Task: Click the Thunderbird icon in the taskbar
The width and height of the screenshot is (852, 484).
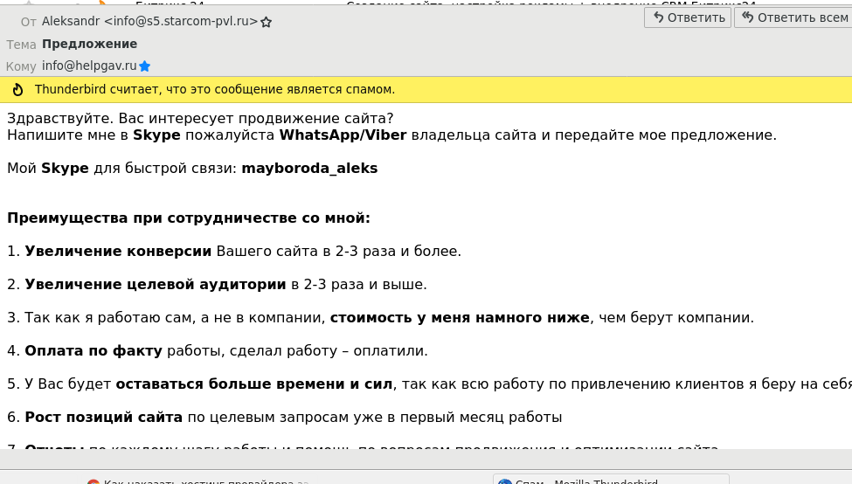Action: pyautogui.click(x=504, y=481)
